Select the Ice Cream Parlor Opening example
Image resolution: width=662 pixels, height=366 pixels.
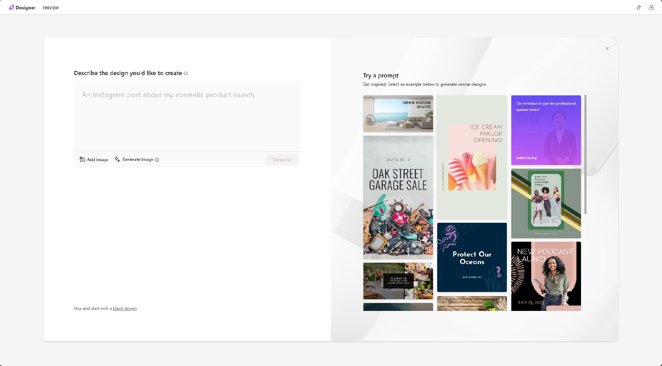(472, 157)
